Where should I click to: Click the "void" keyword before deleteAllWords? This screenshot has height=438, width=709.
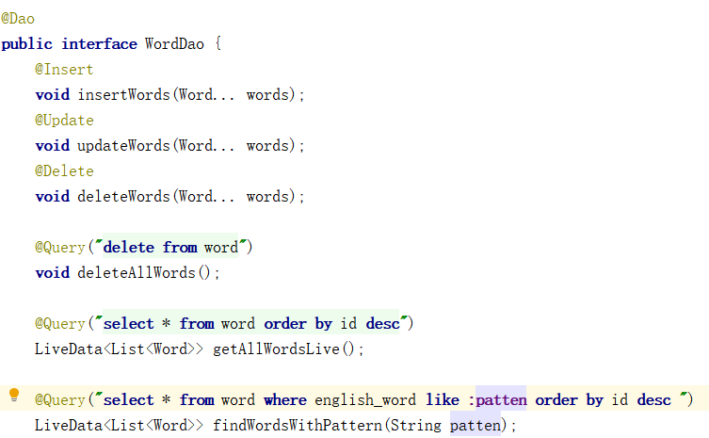(x=53, y=273)
